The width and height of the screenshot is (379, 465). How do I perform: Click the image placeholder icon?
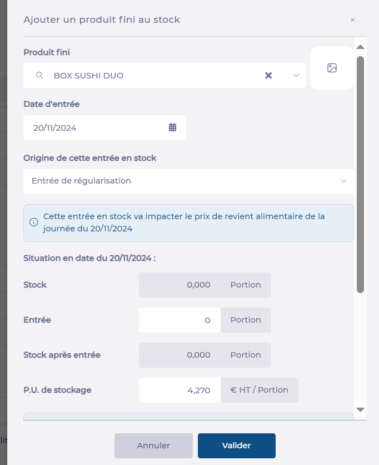click(332, 68)
